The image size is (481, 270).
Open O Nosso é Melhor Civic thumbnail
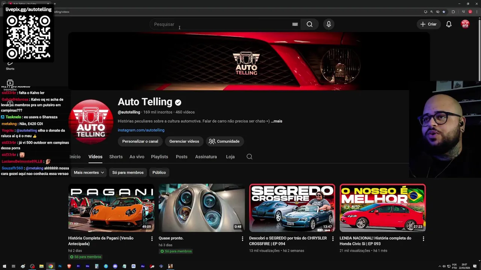click(x=383, y=208)
